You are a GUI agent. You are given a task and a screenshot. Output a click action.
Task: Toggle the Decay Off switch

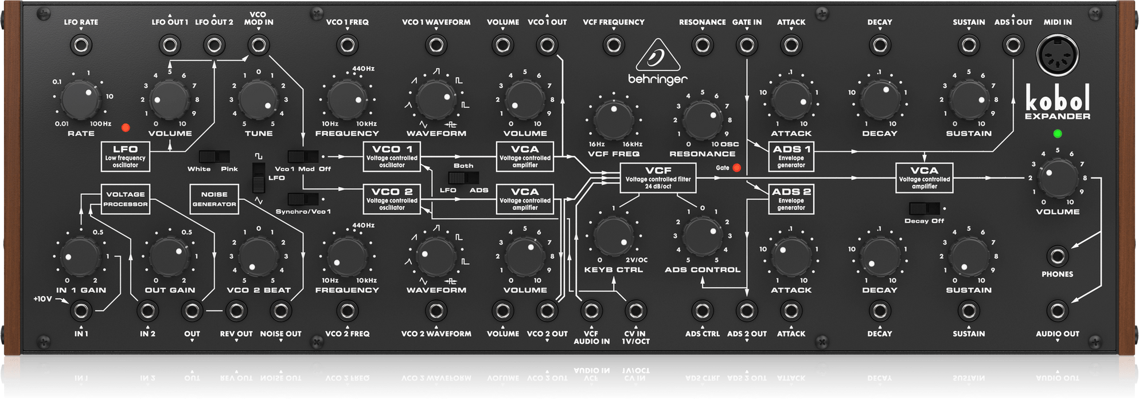[x=924, y=209]
